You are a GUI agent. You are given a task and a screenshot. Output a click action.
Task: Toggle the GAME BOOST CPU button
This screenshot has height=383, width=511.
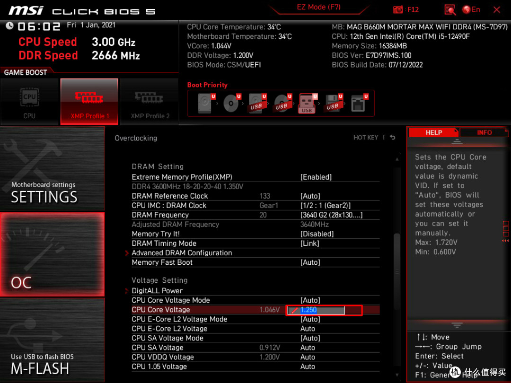click(29, 102)
